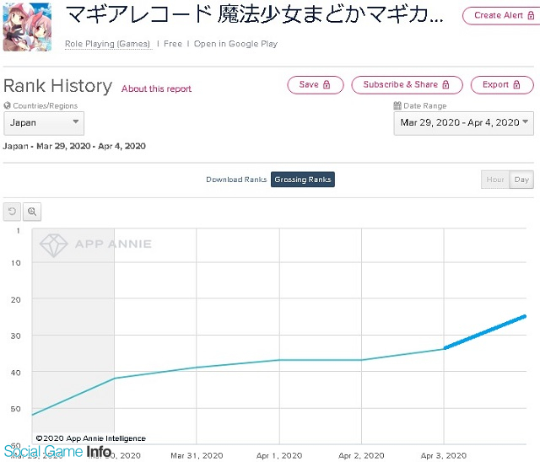540x462 pixels.
Task: Click the lock icon on Save button
Action: tap(327, 84)
